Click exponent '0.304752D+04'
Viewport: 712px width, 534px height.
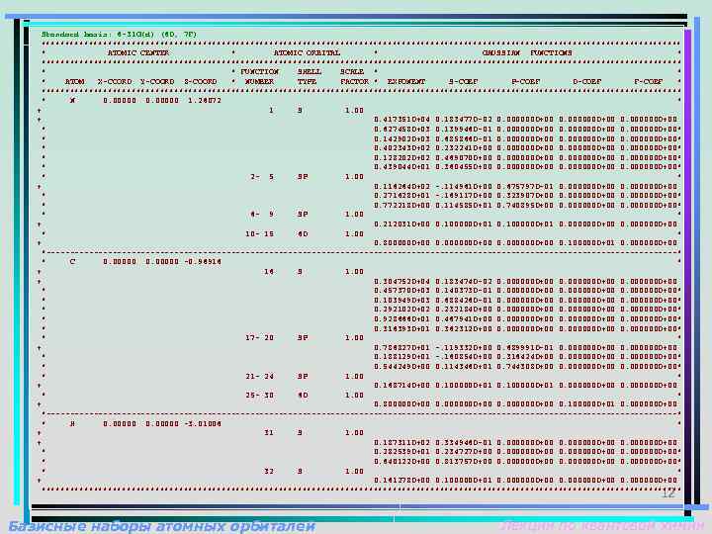(401, 282)
